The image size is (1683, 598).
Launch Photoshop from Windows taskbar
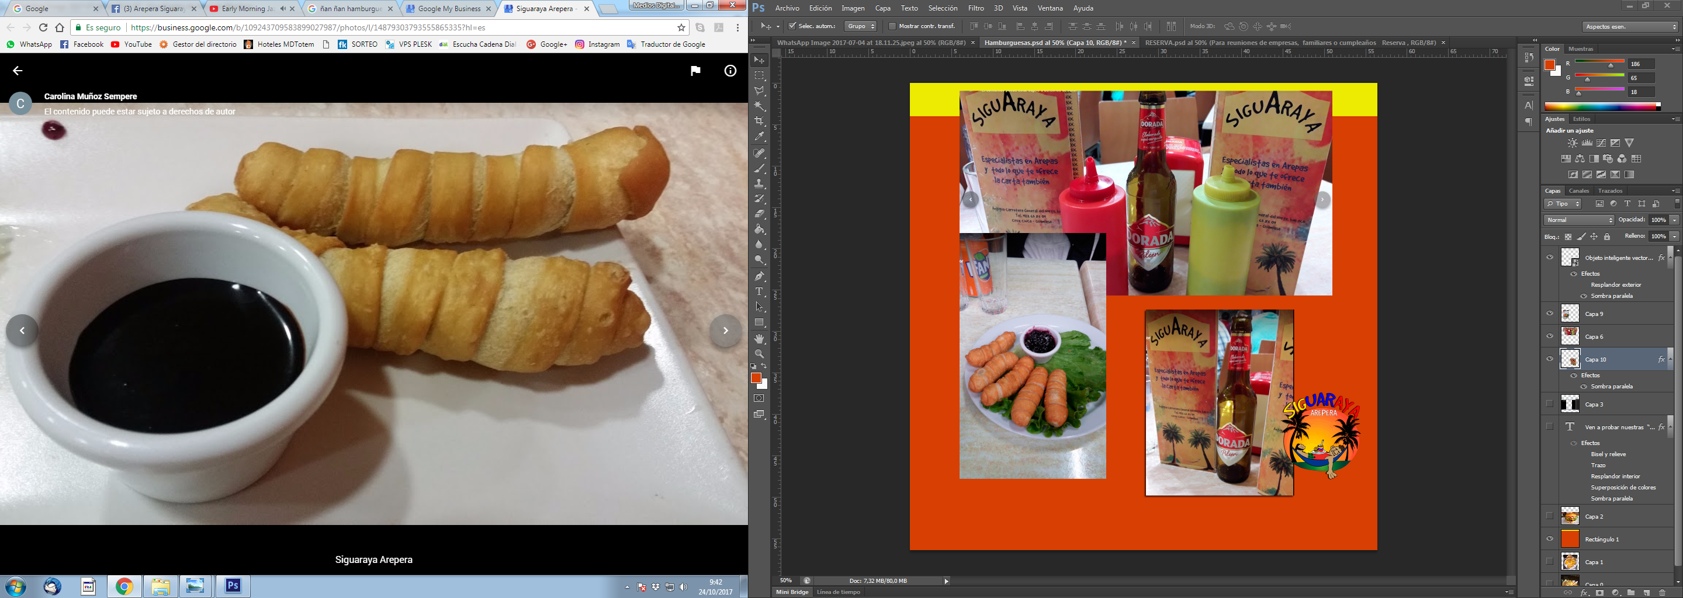233,586
